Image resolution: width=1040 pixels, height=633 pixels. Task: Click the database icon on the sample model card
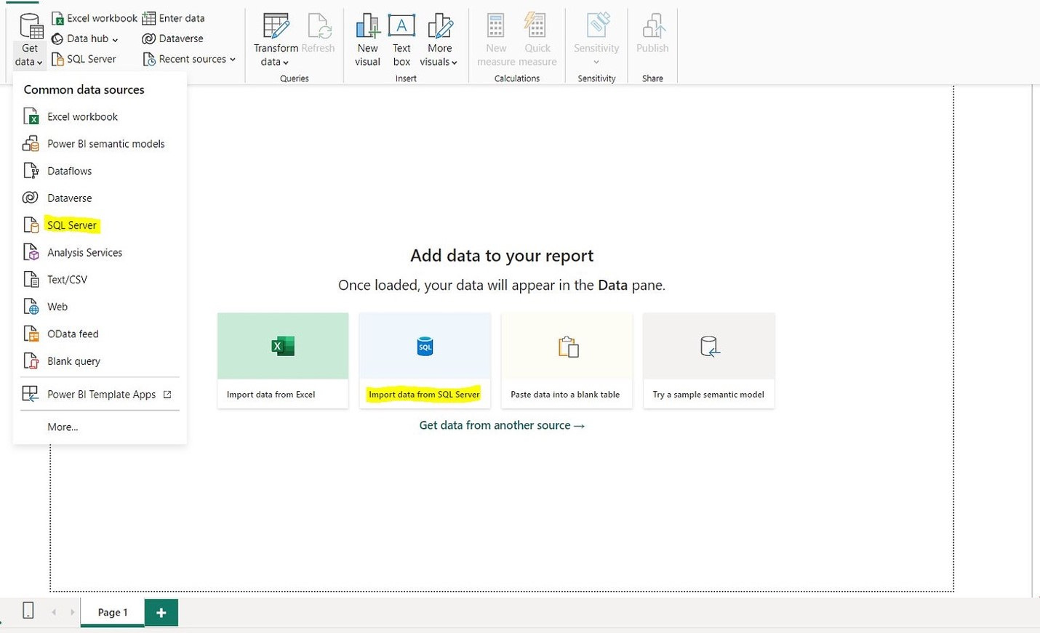pyautogui.click(x=709, y=347)
